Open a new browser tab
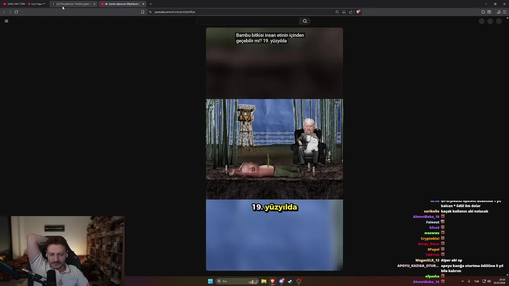This screenshot has height=286, width=509. (151, 4)
